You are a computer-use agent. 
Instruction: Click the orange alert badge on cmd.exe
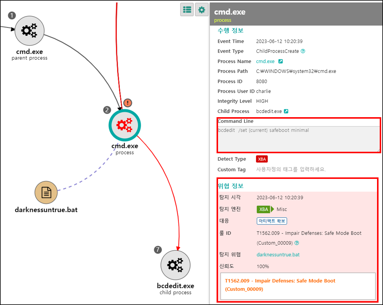(x=127, y=103)
